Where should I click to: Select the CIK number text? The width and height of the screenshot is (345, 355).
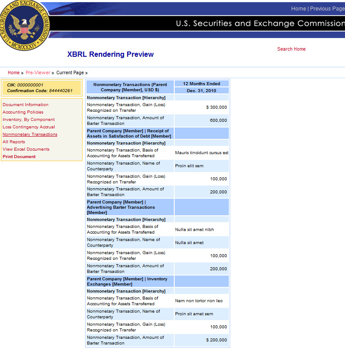click(25, 85)
